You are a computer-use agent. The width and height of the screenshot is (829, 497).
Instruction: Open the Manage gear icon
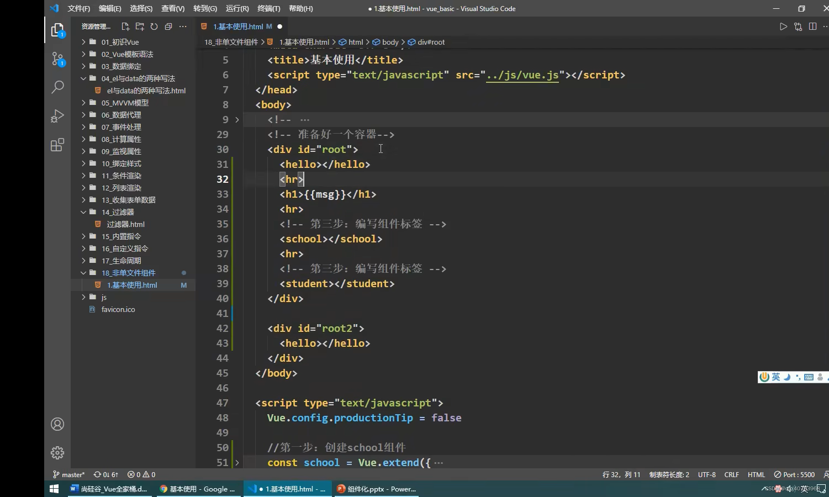(x=57, y=453)
